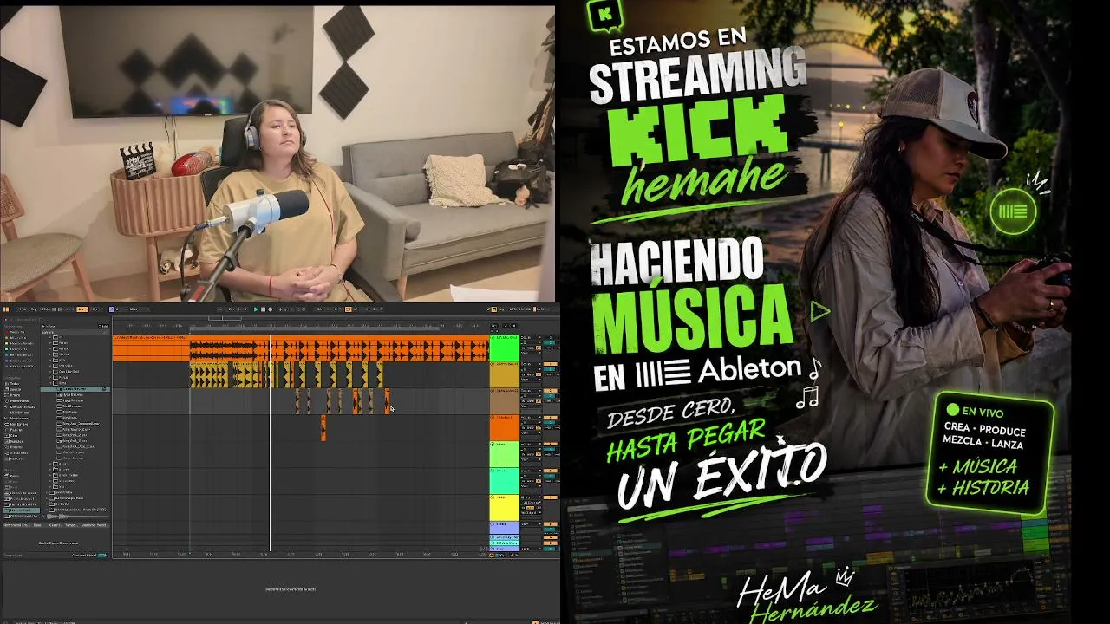Adjust the brown track's cyan volume field
1110x624 pixels.
click(x=549, y=396)
